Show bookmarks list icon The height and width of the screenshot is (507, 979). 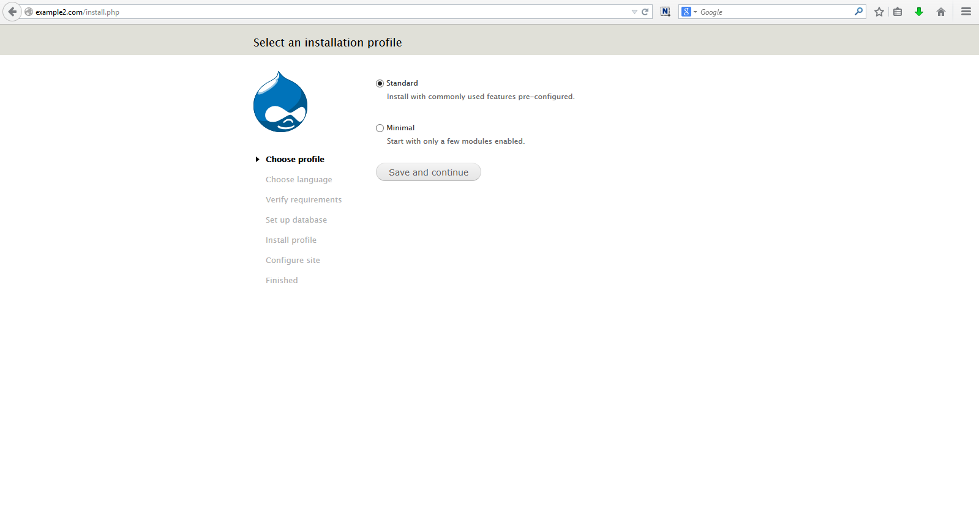point(898,12)
